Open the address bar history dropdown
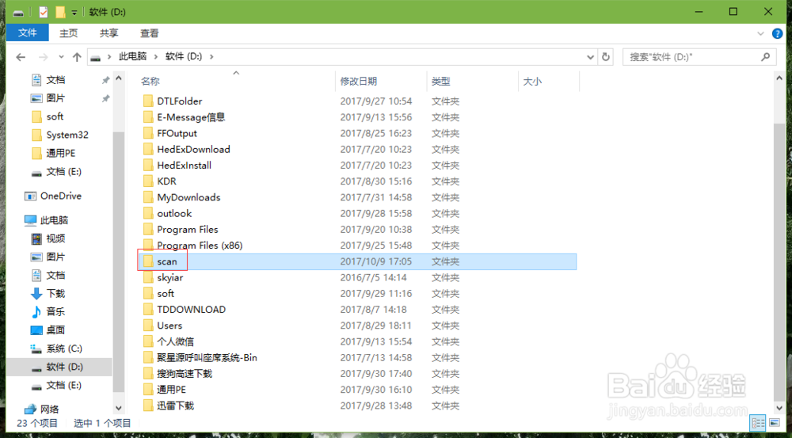The height and width of the screenshot is (438, 792). pyautogui.click(x=590, y=57)
